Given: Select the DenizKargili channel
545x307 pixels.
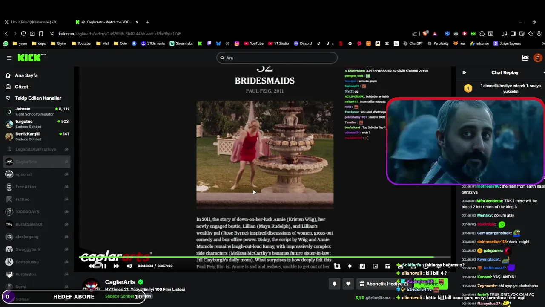Looking at the screenshot, I should [x=37, y=136].
